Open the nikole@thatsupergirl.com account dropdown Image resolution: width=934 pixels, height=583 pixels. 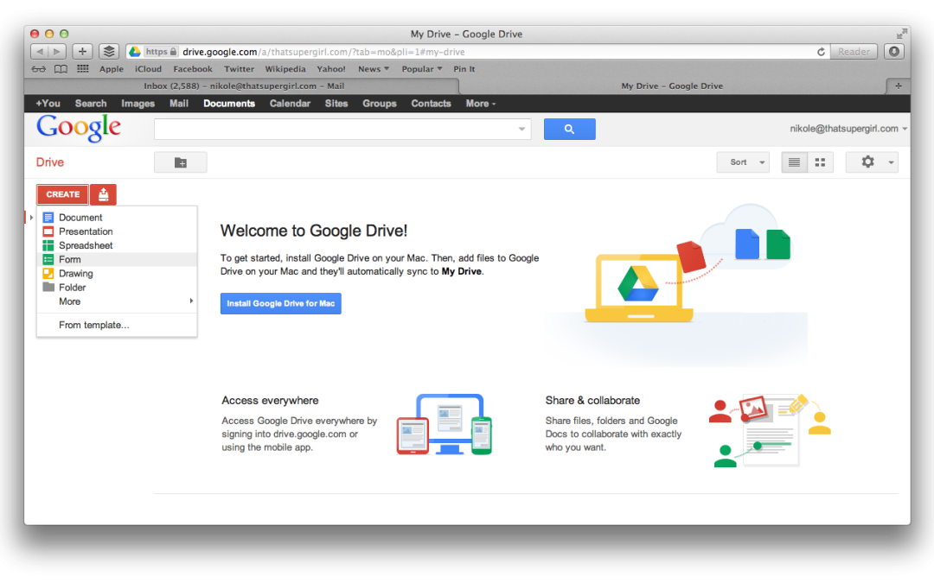[x=848, y=129]
